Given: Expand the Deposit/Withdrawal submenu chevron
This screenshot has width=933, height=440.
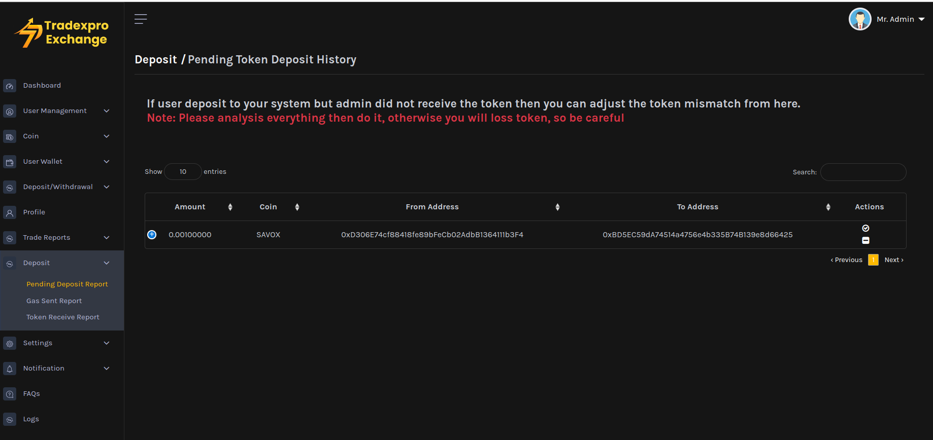Looking at the screenshot, I should (107, 187).
